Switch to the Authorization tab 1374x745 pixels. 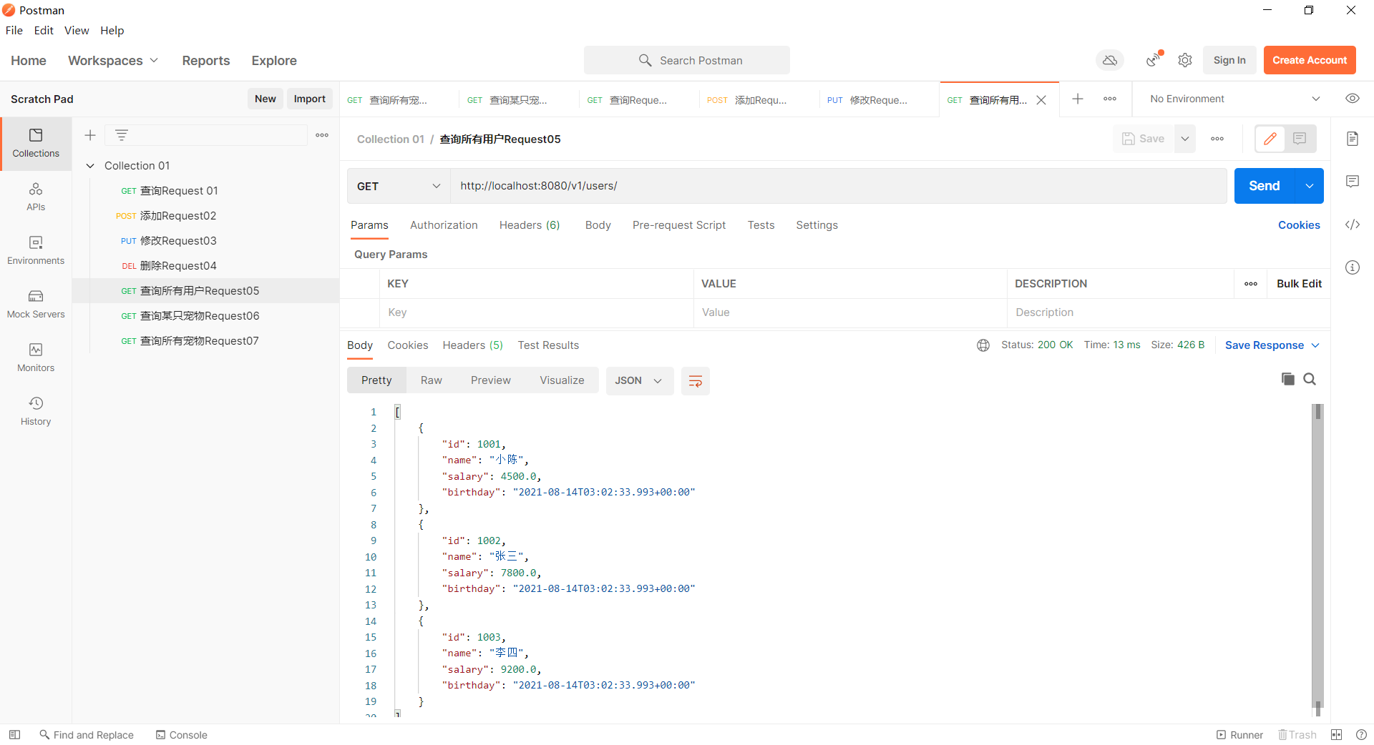[444, 225]
